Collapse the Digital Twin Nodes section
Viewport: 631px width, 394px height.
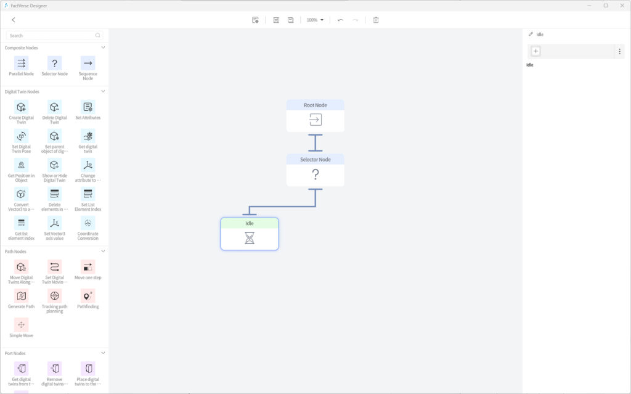coord(103,91)
